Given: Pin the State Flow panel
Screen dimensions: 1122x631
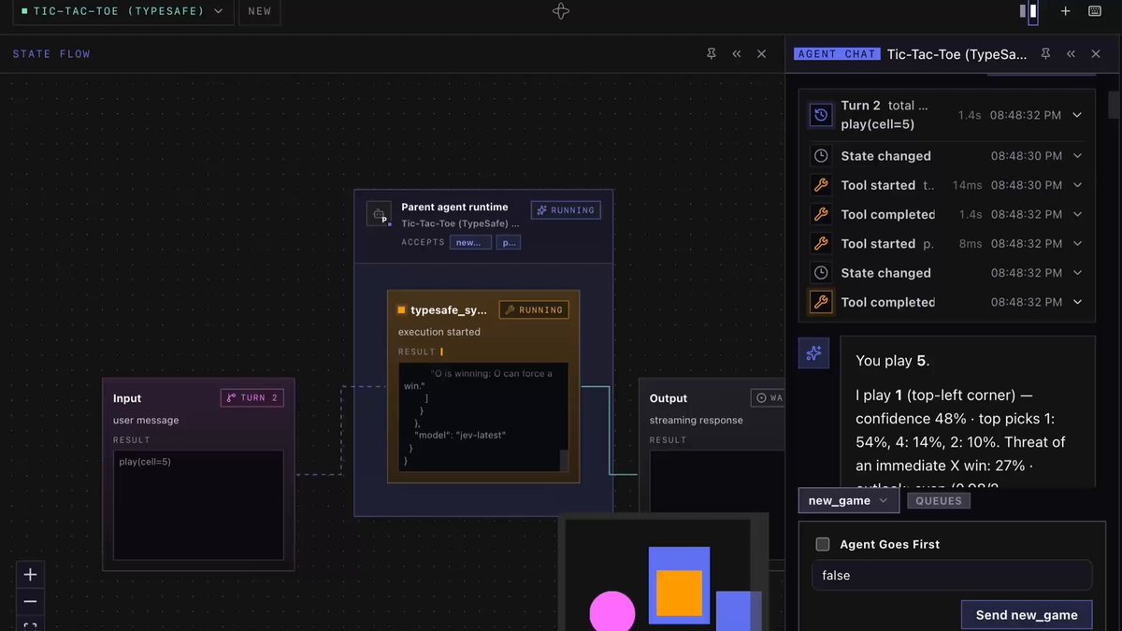Looking at the screenshot, I should coord(712,54).
